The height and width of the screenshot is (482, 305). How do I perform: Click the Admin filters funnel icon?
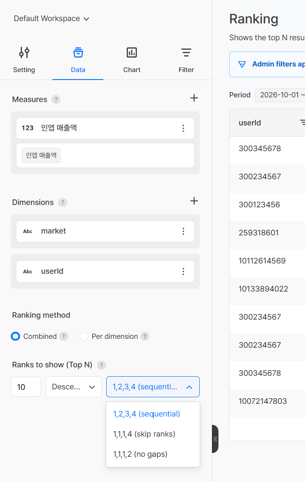point(242,64)
